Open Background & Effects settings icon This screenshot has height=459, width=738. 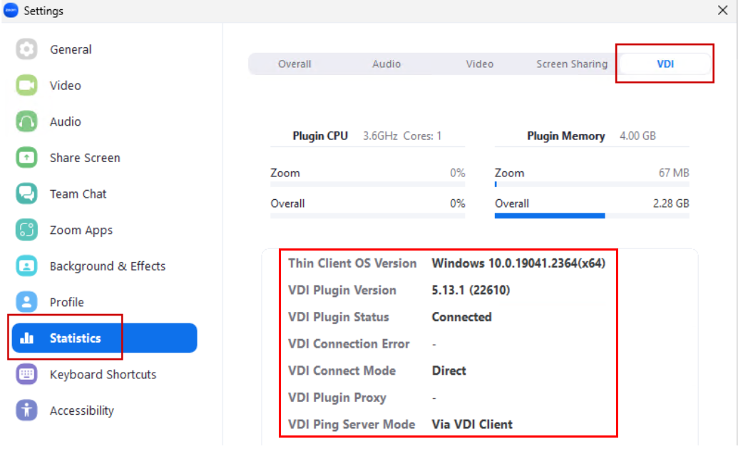(x=26, y=266)
